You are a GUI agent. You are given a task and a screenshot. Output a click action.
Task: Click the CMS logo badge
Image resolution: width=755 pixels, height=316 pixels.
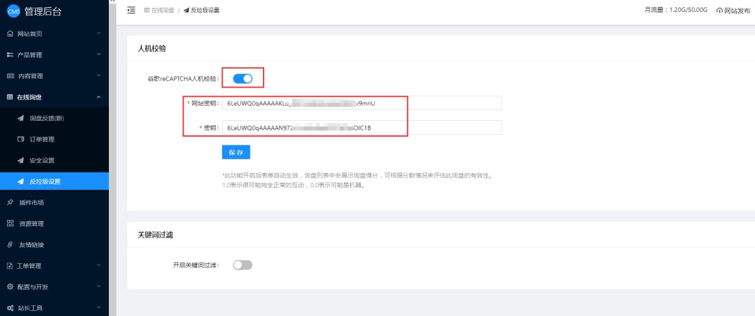13,11
